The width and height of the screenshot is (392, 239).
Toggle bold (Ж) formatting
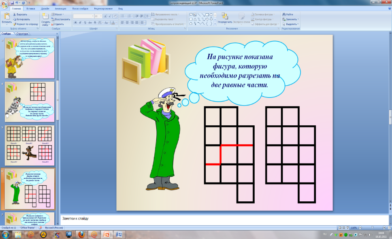[x=75, y=23]
